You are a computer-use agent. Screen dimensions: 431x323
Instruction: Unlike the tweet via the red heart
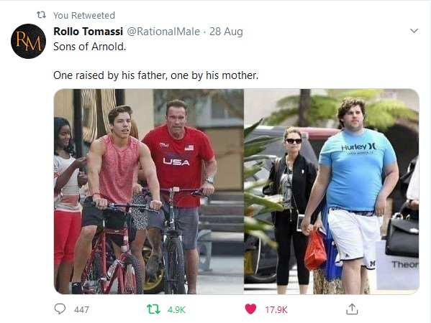(x=250, y=309)
